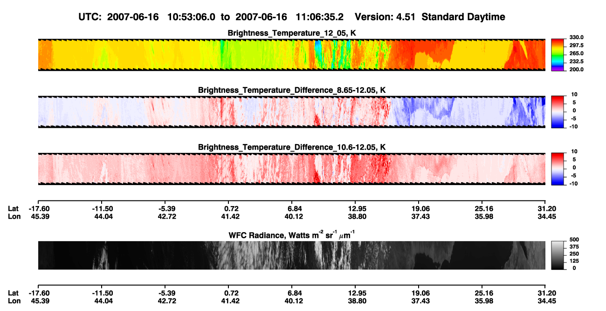
Task: Click the 'Lat' label under the 10.6-12.05 panel
Action: point(14,208)
